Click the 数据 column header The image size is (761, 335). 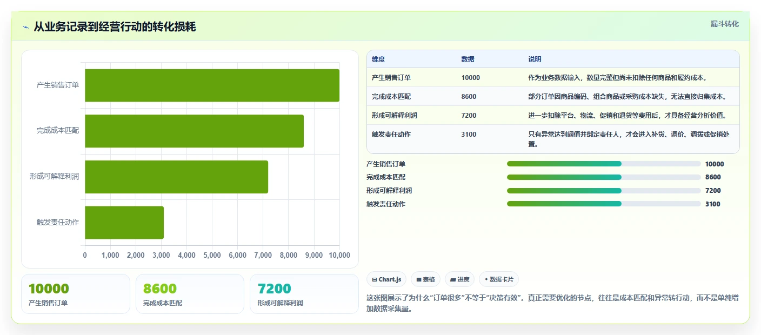pos(468,59)
